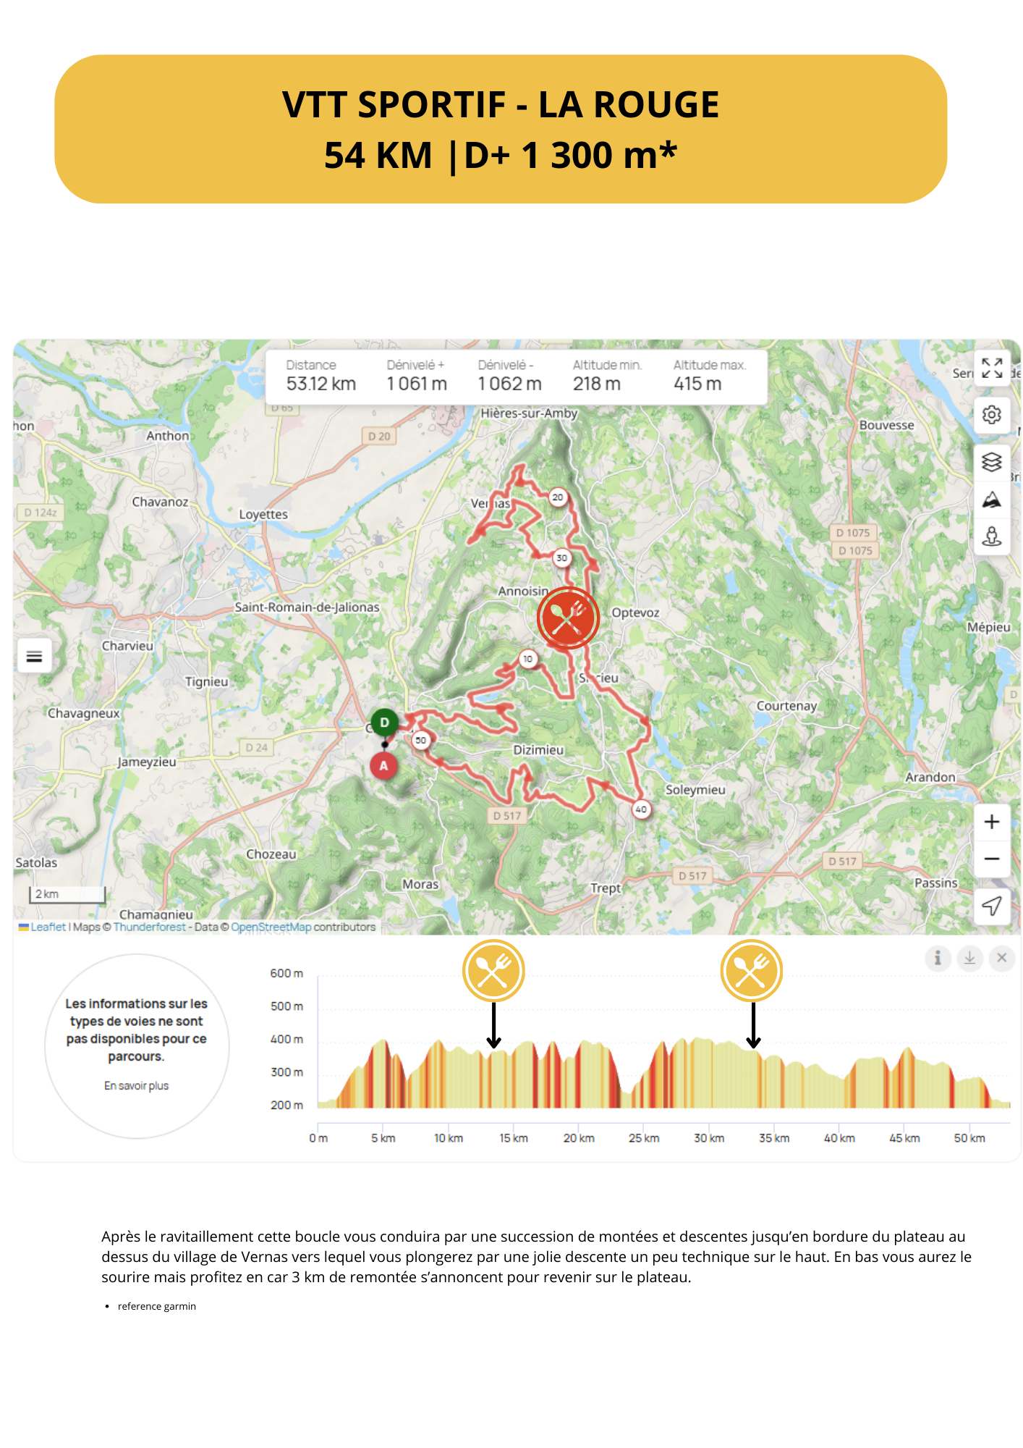
Task: Open the OpenStreetMap contributors link
Action: [271, 927]
